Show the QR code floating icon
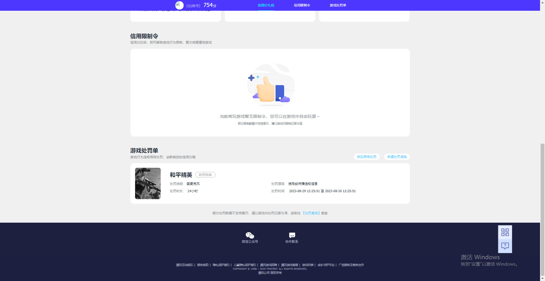The height and width of the screenshot is (281, 545). [505, 232]
